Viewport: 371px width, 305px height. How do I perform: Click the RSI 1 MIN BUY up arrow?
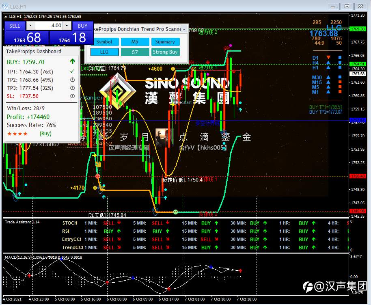click(119, 231)
